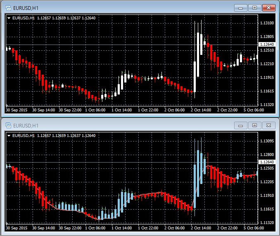Click the 2 Oct 06:00 time label in top chart
The width and height of the screenshot is (280, 236).
[x=174, y=110]
